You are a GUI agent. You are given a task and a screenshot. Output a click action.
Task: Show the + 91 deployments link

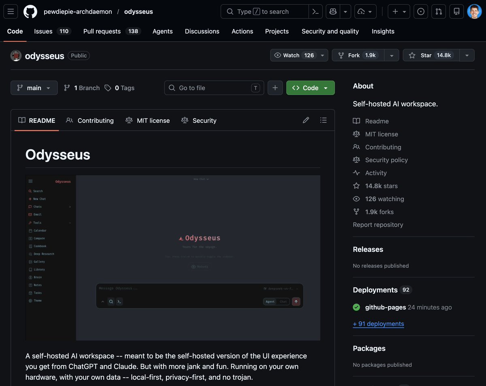click(378, 324)
